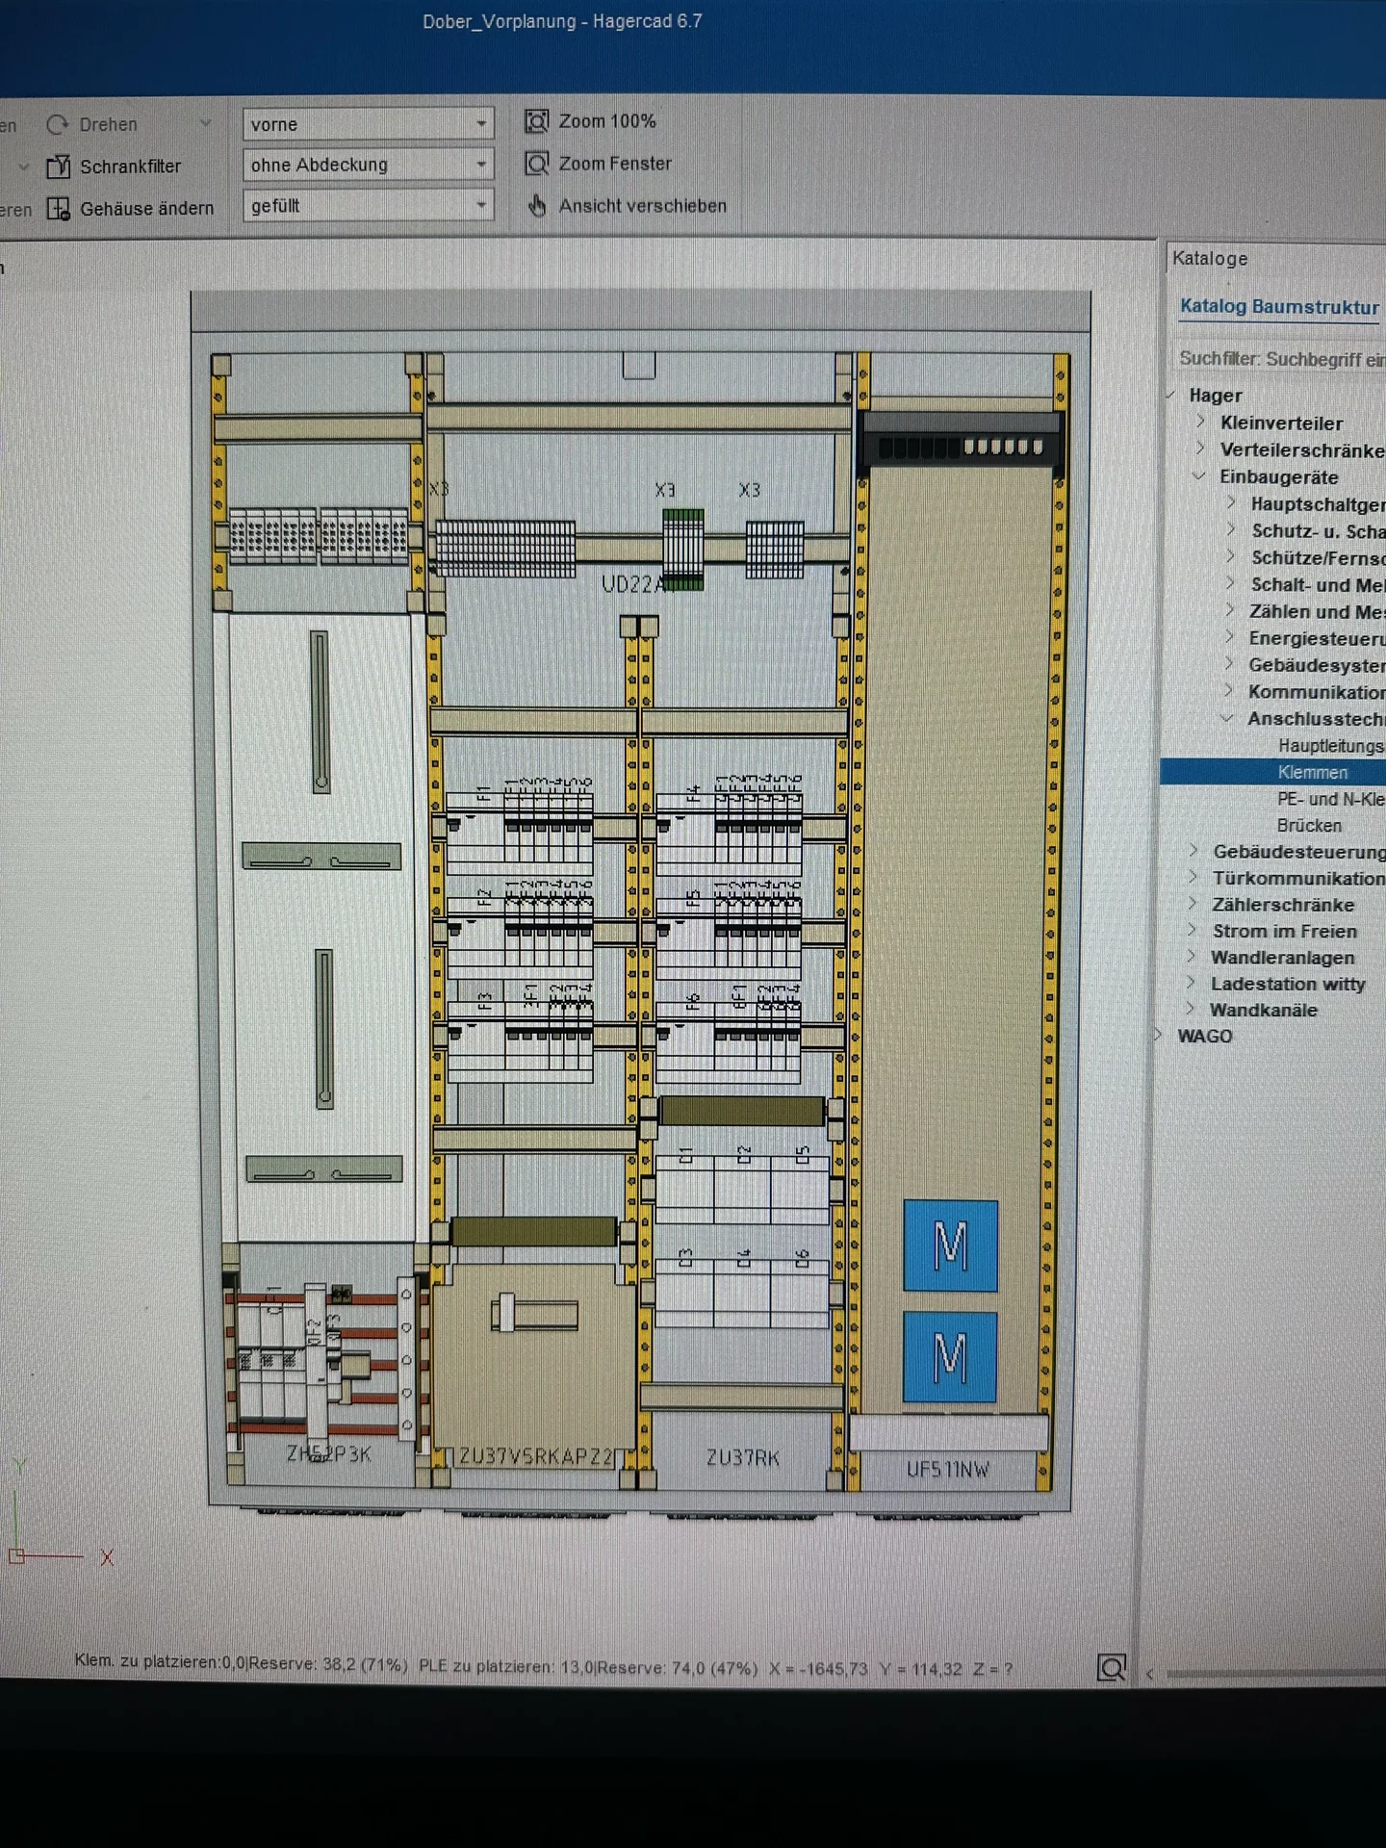Select upper blue M module in cabinet

coord(950,1245)
